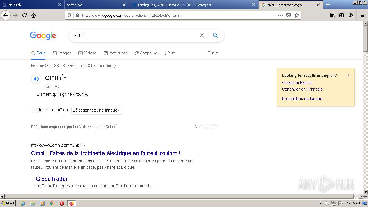Show site security padlock info
This screenshot has height=207, width=368.
[77, 15]
